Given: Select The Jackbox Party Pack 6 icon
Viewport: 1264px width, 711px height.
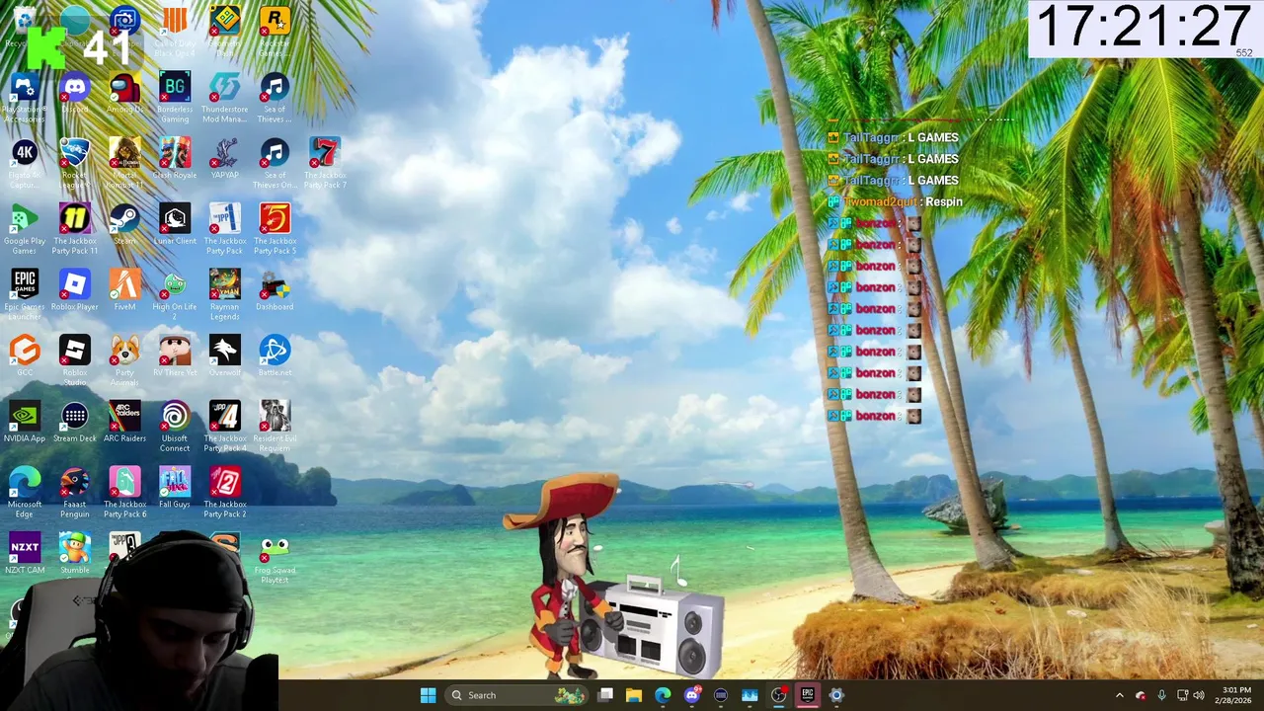Looking at the screenshot, I should [x=124, y=493].
